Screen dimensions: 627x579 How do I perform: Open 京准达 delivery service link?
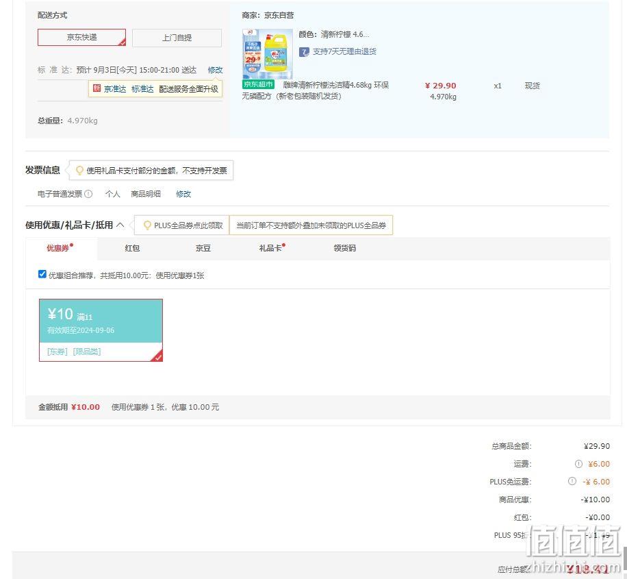(x=115, y=89)
